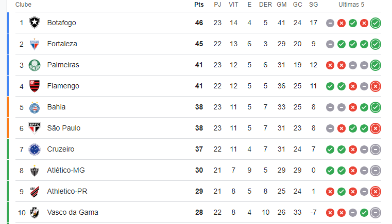Select the Fortaleza team name

[62, 44]
